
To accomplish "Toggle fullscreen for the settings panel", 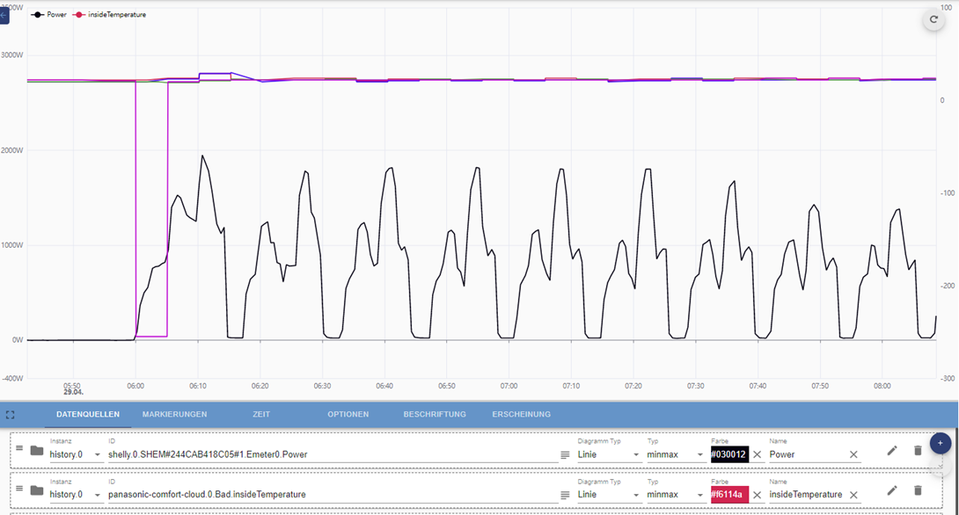I will tap(10, 415).
